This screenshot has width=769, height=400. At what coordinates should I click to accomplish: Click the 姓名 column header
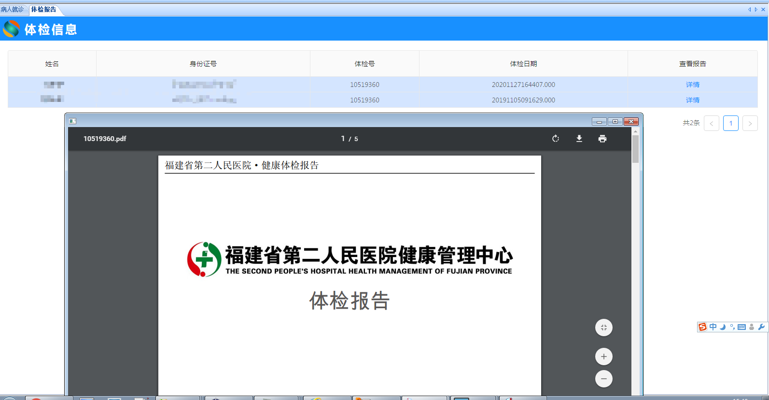(x=52, y=64)
